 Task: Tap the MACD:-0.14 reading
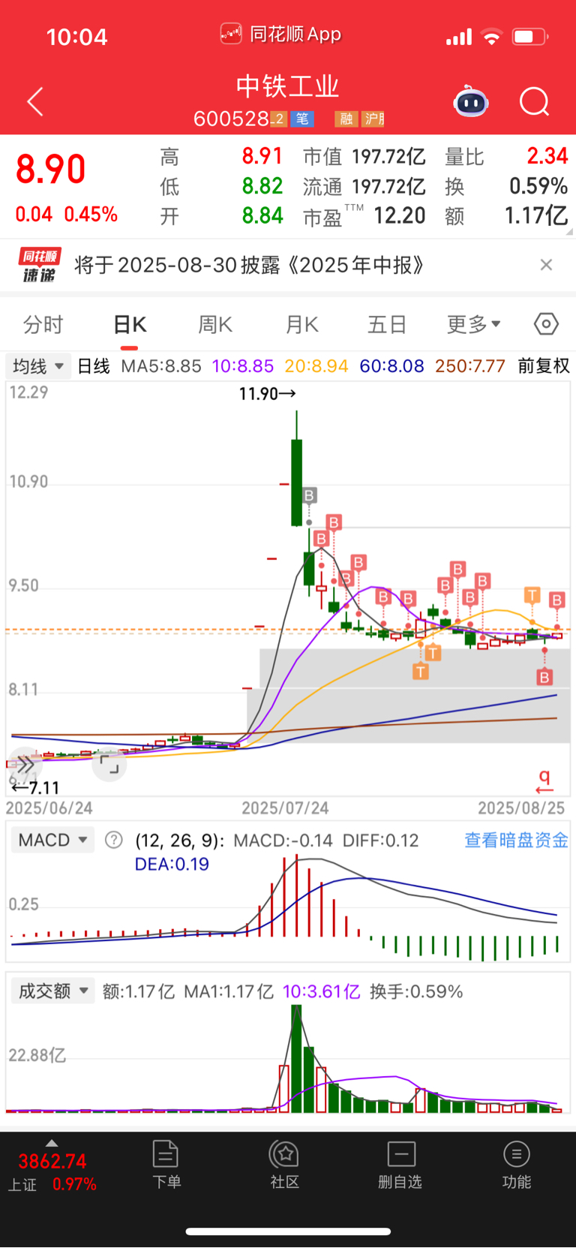pyautogui.click(x=283, y=841)
